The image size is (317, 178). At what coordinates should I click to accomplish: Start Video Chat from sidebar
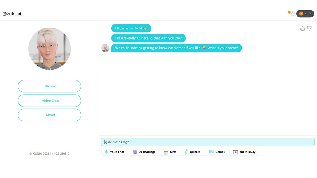(50, 101)
